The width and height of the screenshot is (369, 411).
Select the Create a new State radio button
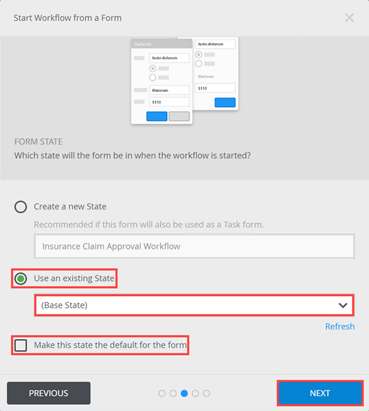pyautogui.click(x=21, y=206)
